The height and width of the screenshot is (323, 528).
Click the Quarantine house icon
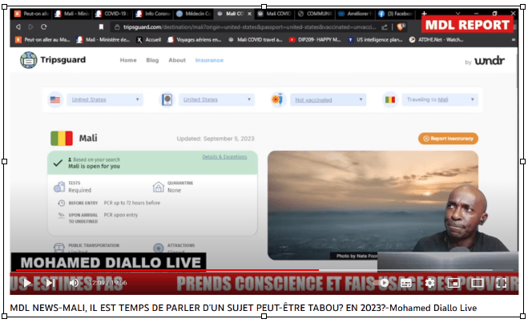coord(159,187)
